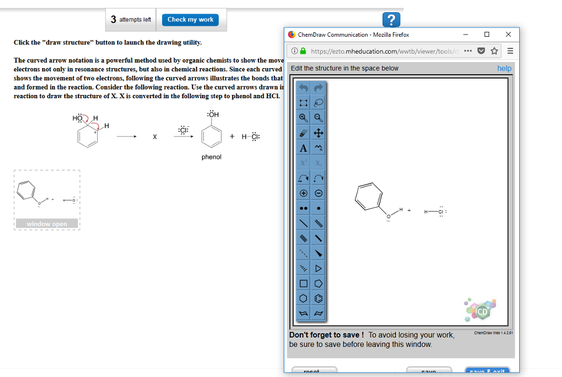Click the Check my work button
This screenshot has width=562, height=377.
pos(190,19)
